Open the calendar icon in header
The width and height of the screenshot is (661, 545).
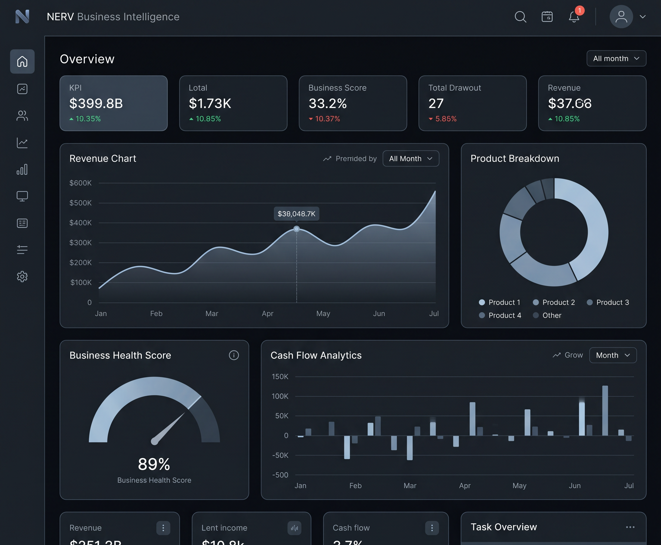pyautogui.click(x=547, y=17)
